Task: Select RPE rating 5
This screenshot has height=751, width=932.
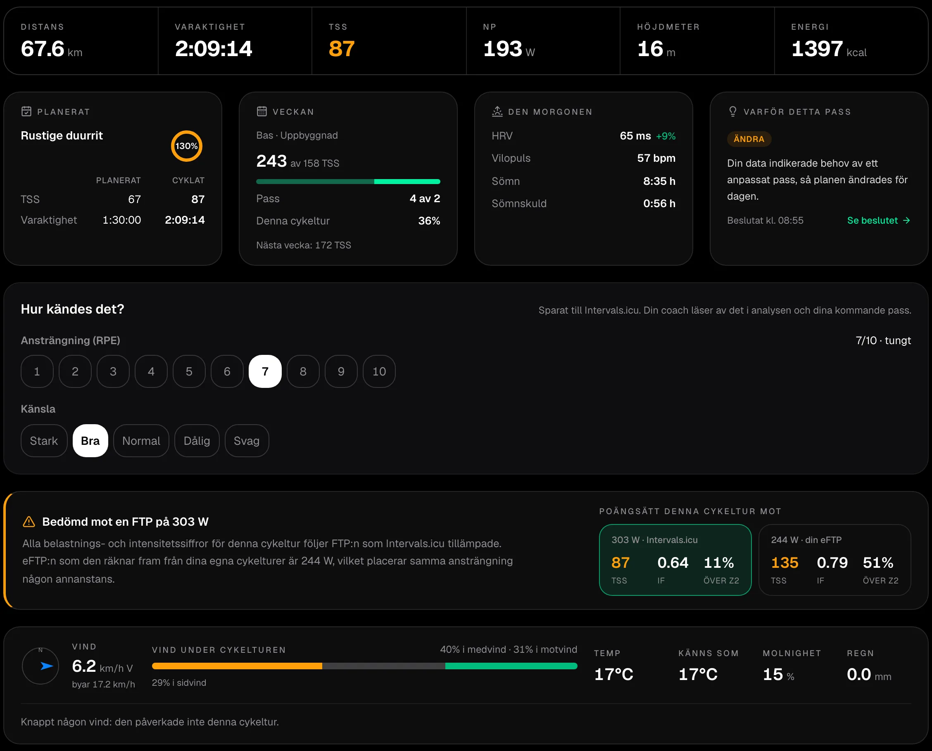Action: [189, 372]
